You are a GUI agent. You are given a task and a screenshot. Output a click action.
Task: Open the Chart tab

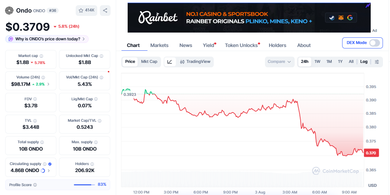(x=133, y=46)
